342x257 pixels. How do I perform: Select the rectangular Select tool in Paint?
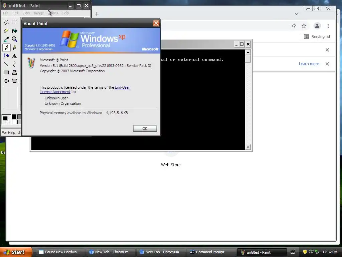(x=14, y=22)
